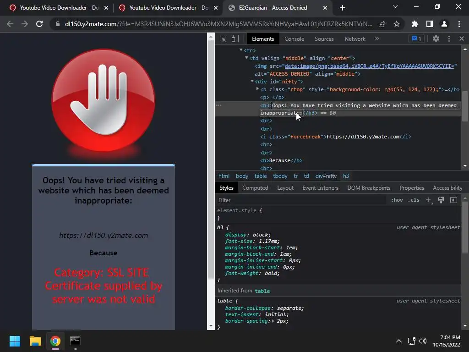
Task: Select body in the breadcrumb
Action: click(242, 176)
